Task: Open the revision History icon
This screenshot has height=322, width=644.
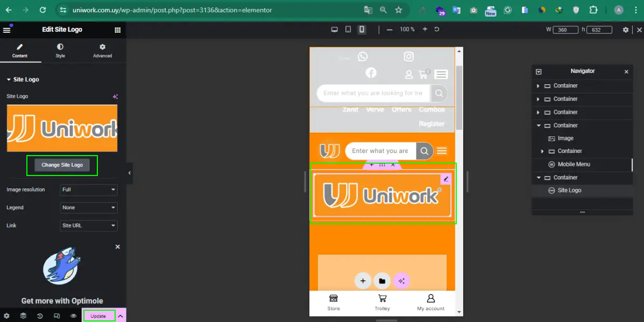Action: click(40, 316)
